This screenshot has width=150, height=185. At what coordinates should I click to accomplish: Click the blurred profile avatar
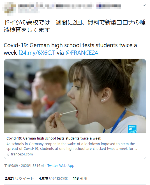point(9,8)
